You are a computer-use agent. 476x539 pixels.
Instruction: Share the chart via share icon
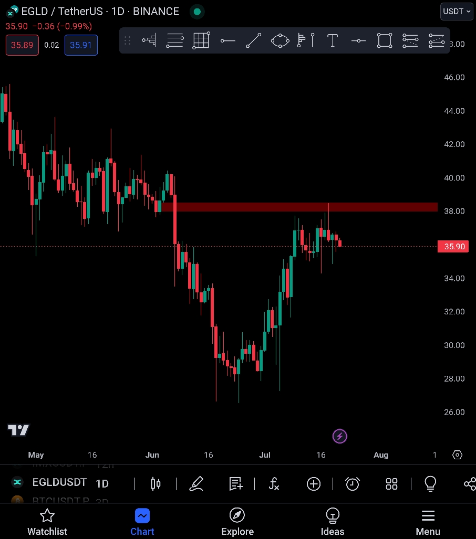(x=470, y=484)
